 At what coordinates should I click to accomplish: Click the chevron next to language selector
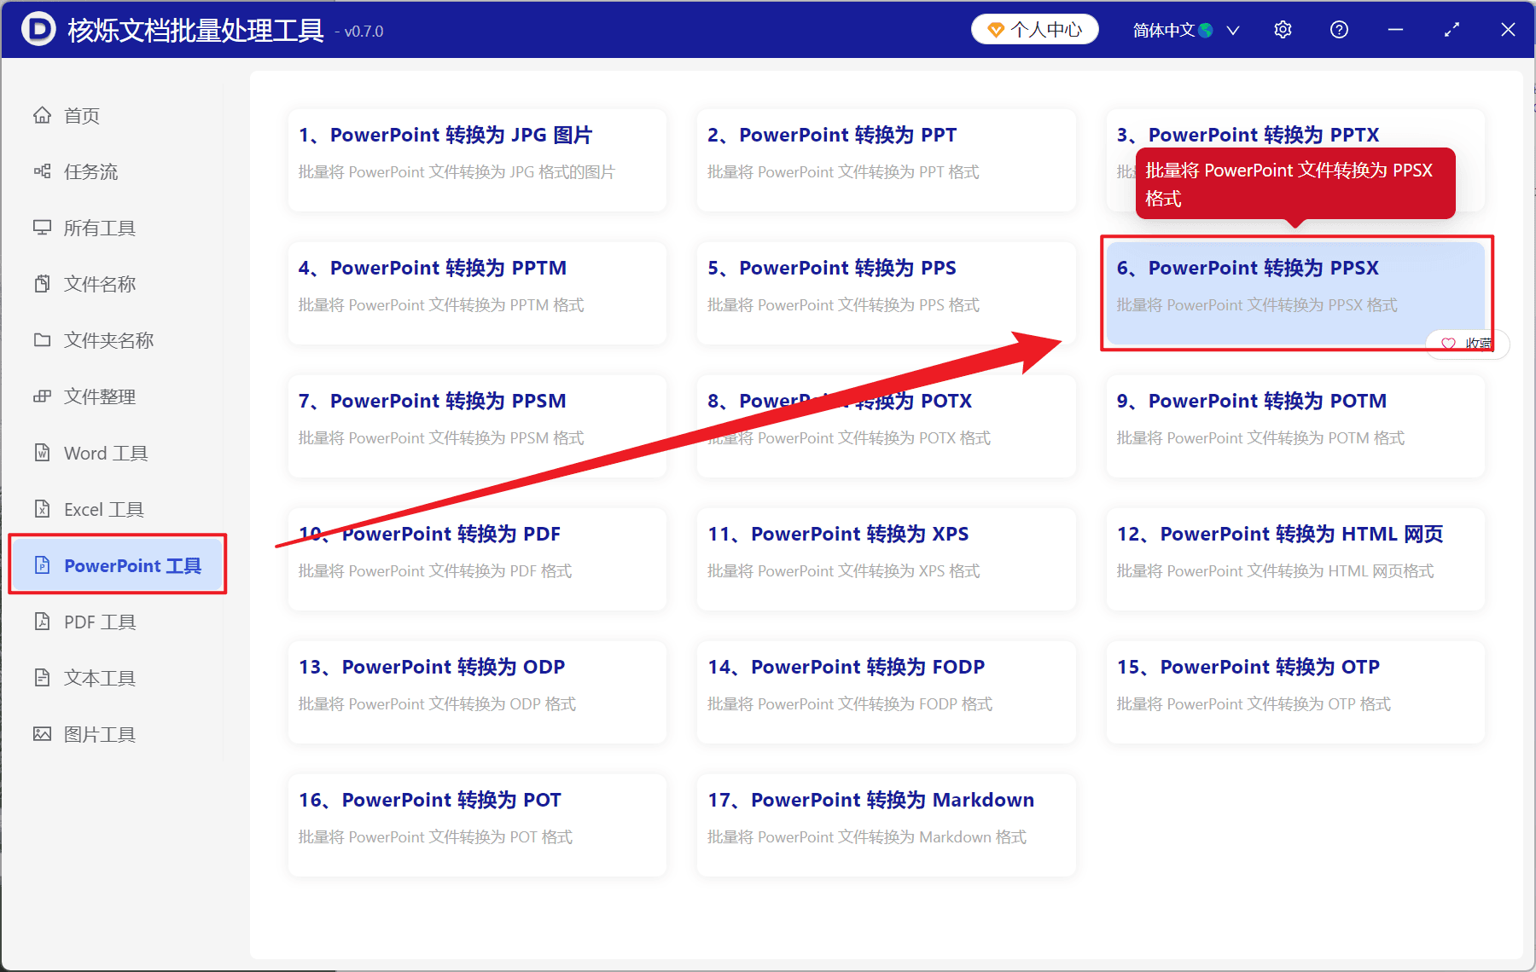tap(1232, 31)
